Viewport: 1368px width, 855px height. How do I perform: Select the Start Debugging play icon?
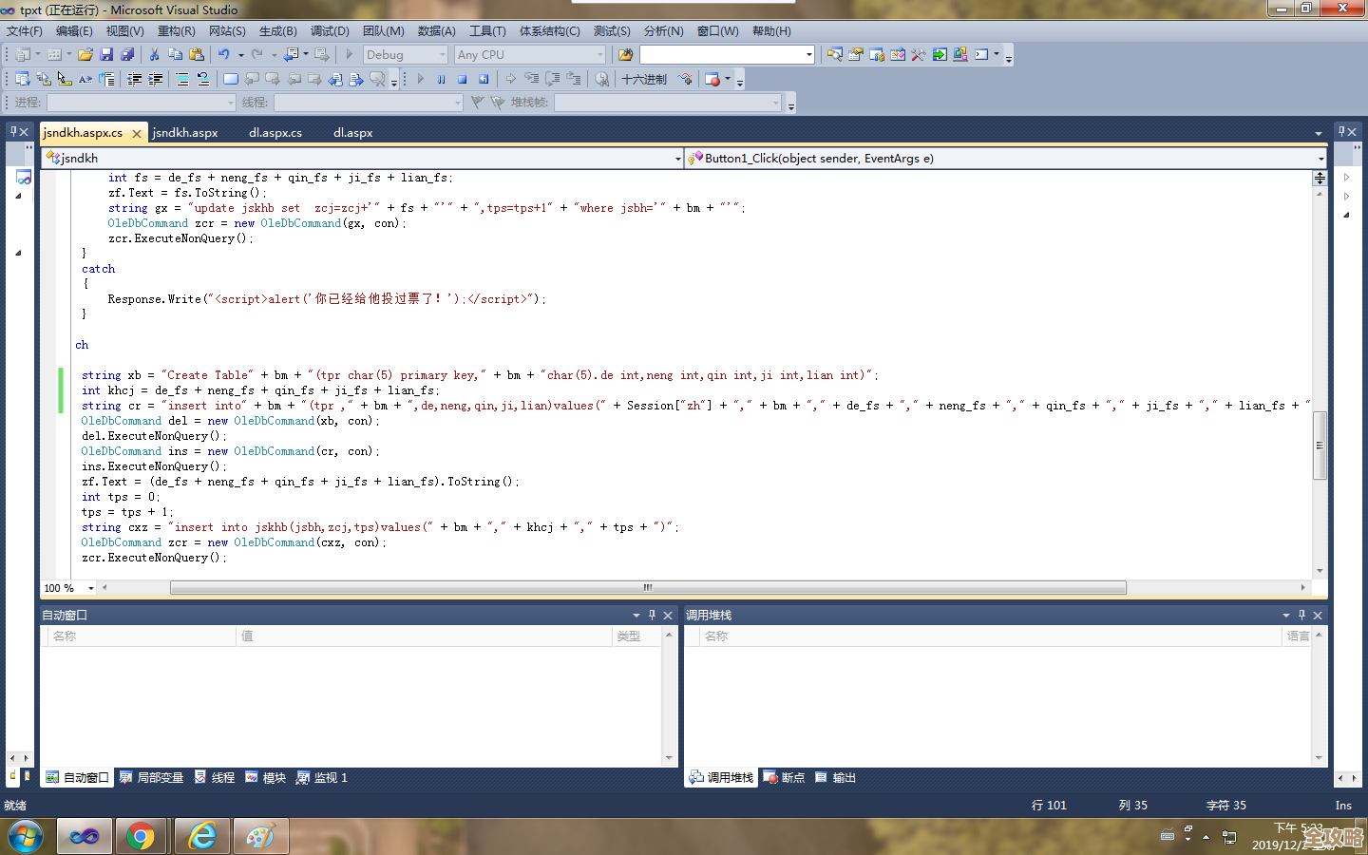pyautogui.click(x=421, y=79)
